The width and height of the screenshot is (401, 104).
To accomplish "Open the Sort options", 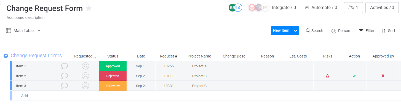I will 388,31.
